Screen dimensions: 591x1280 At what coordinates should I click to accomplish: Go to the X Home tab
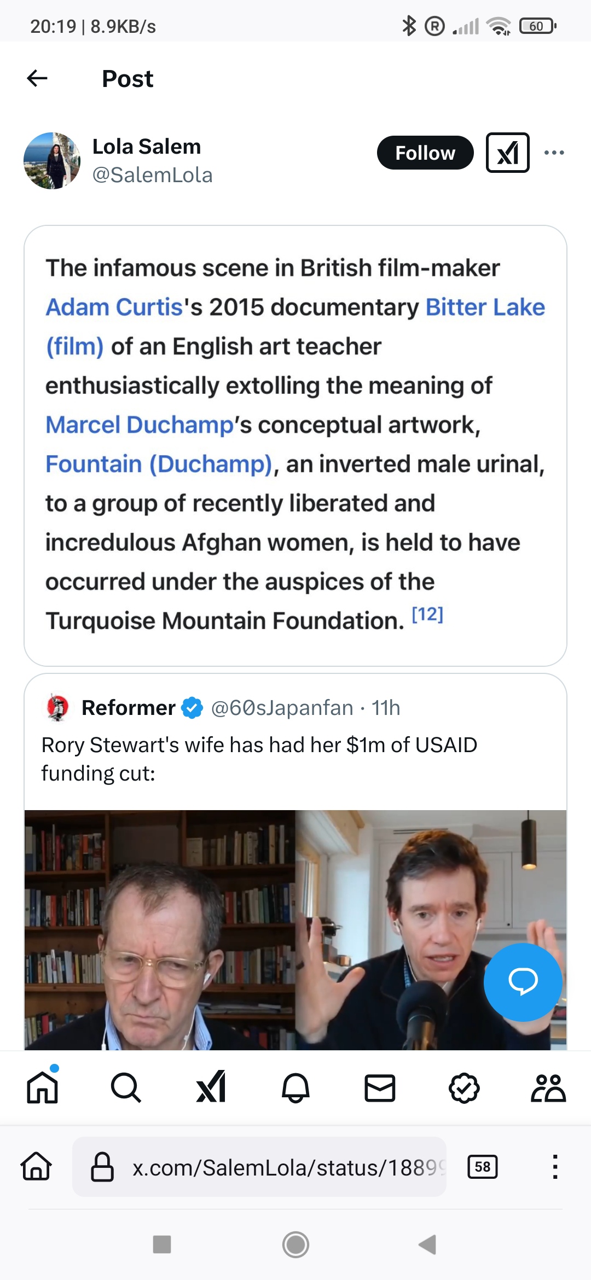43,1087
